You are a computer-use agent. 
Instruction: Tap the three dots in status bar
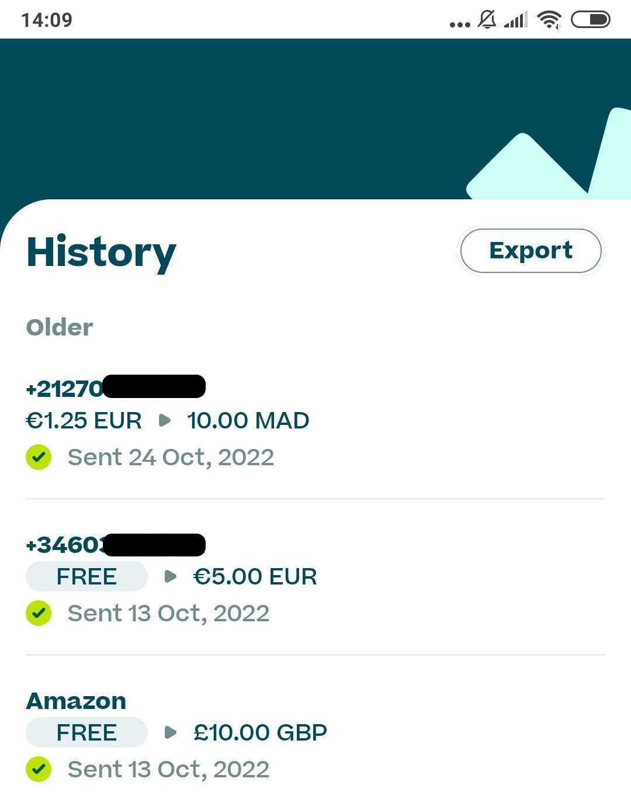[x=460, y=24]
